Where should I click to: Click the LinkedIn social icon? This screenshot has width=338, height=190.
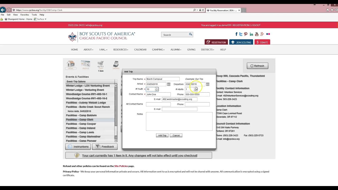pos(251,34)
